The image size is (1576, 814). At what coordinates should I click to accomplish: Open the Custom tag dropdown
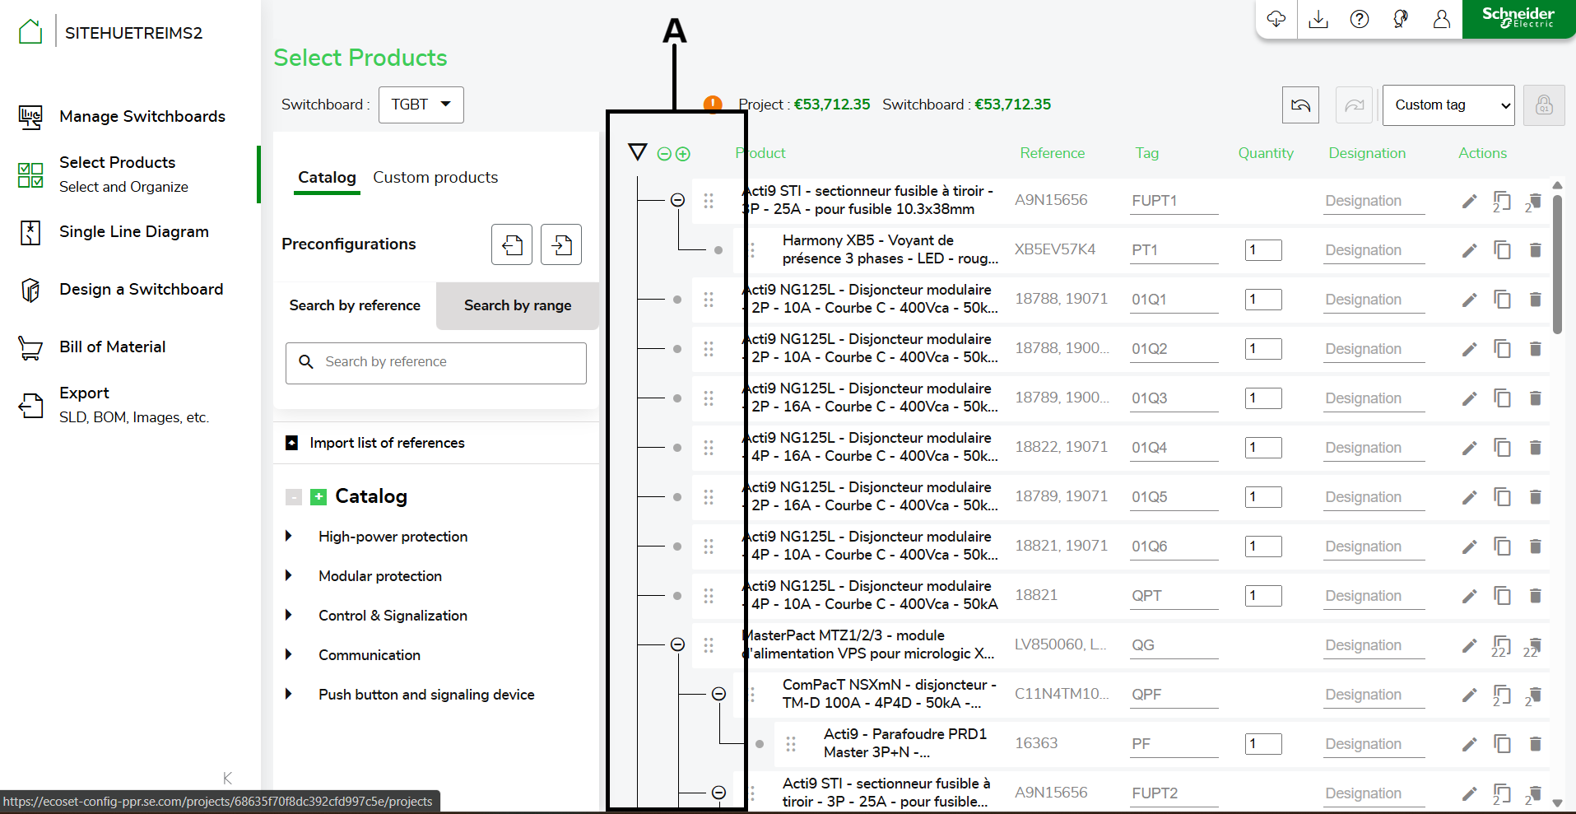(1448, 105)
